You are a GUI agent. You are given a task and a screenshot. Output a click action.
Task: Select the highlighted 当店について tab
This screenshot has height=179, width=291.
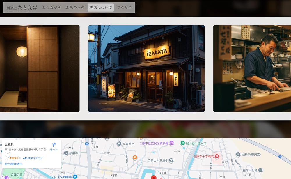coord(100,7)
